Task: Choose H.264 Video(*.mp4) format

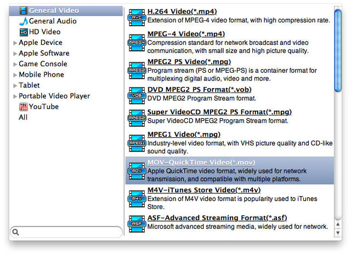Action: click(x=182, y=11)
